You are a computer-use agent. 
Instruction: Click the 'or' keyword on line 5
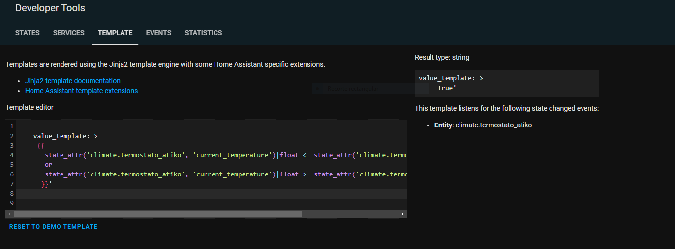[48, 165]
